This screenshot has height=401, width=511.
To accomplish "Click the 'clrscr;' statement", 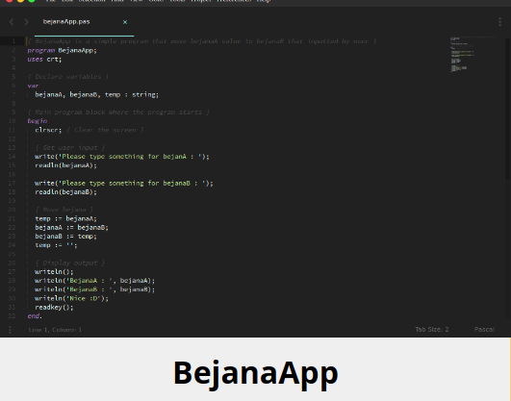I will click(x=48, y=130).
